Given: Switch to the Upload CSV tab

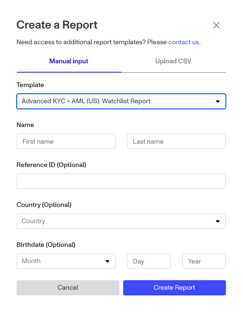Looking at the screenshot, I should pos(173,61).
